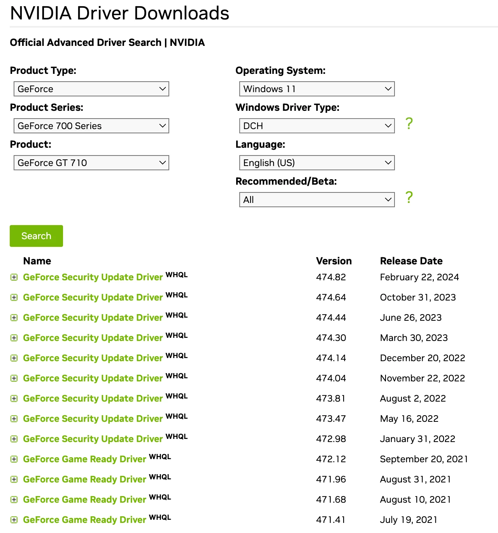Open the Product Series dropdown
The height and width of the screenshot is (533, 498).
[x=91, y=126]
